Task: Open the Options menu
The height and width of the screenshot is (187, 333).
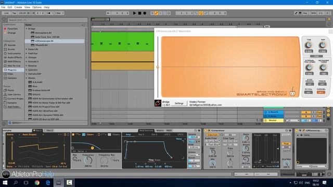Action: (37, 7)
